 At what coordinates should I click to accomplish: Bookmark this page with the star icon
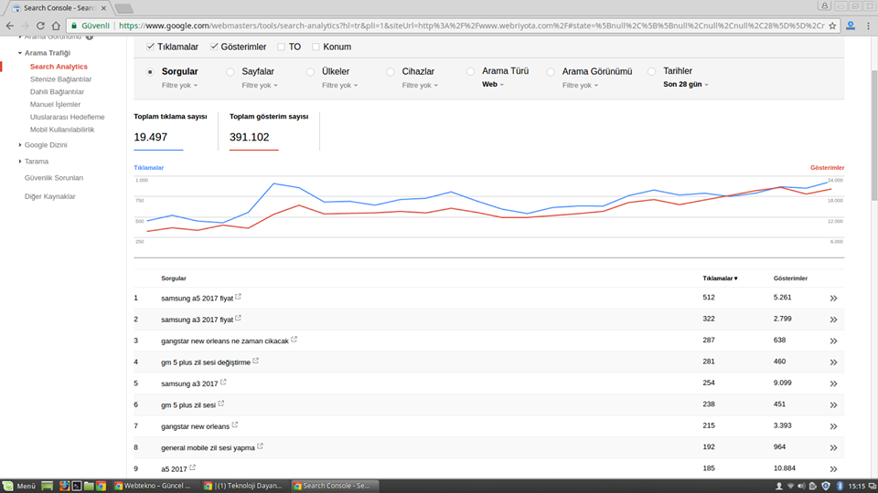pyautogui.click(x=832, y=26)
